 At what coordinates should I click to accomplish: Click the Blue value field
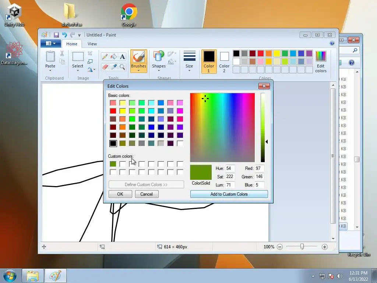click(260, 185)
